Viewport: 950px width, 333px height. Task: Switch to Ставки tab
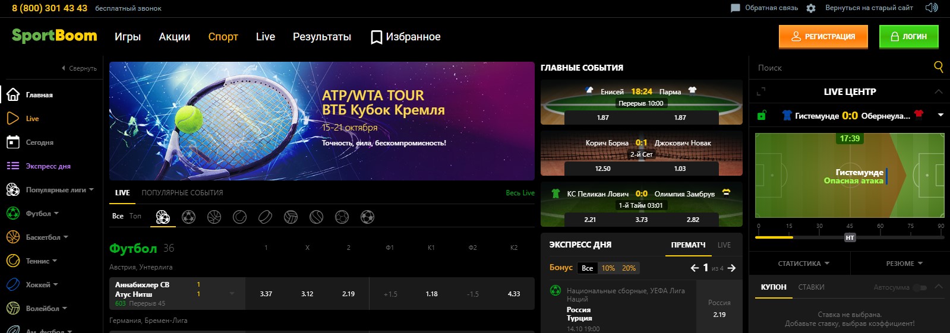coord(811,287)
